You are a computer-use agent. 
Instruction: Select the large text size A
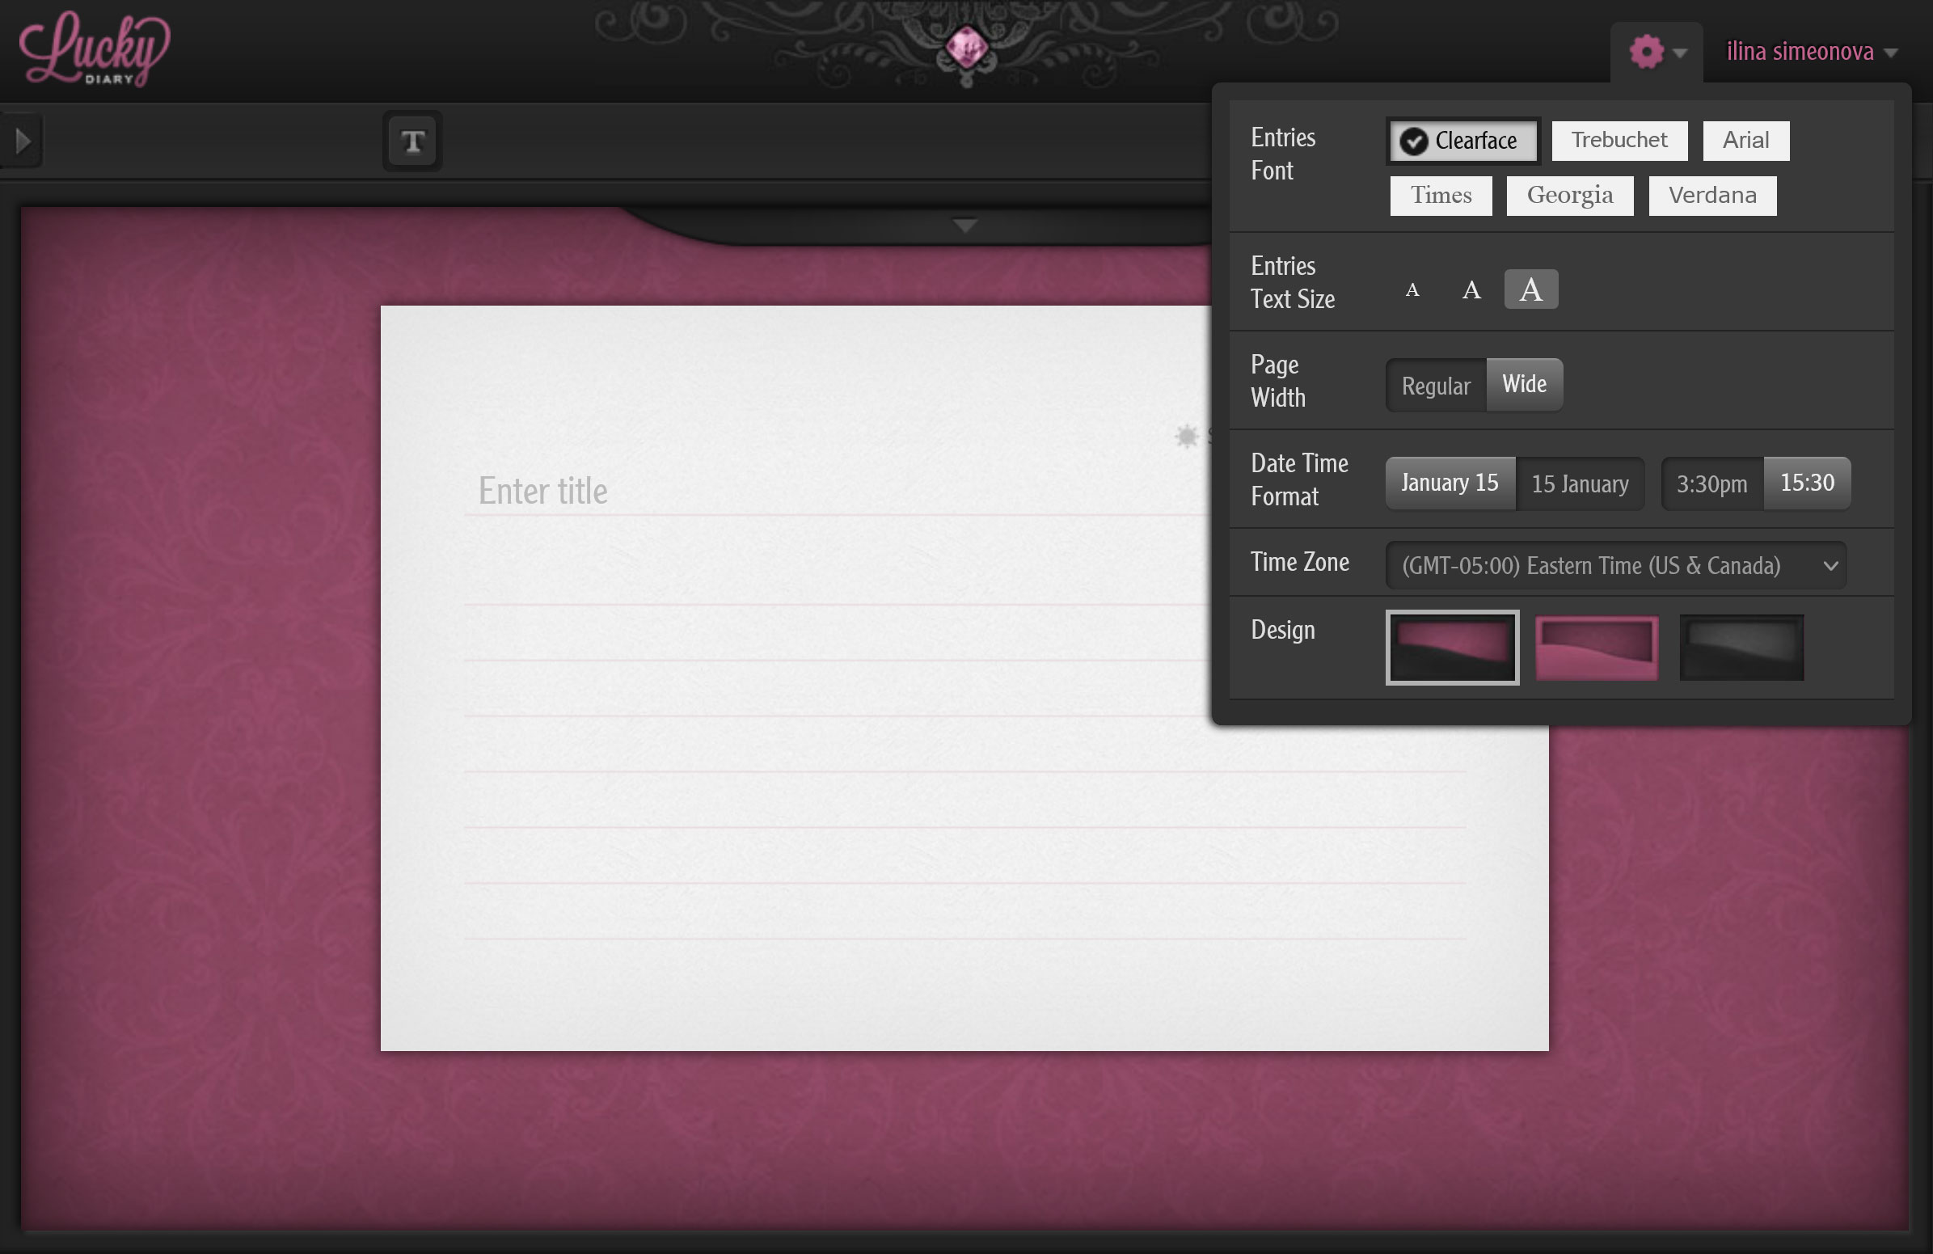pyautogui.click(x=1531, y=290)
